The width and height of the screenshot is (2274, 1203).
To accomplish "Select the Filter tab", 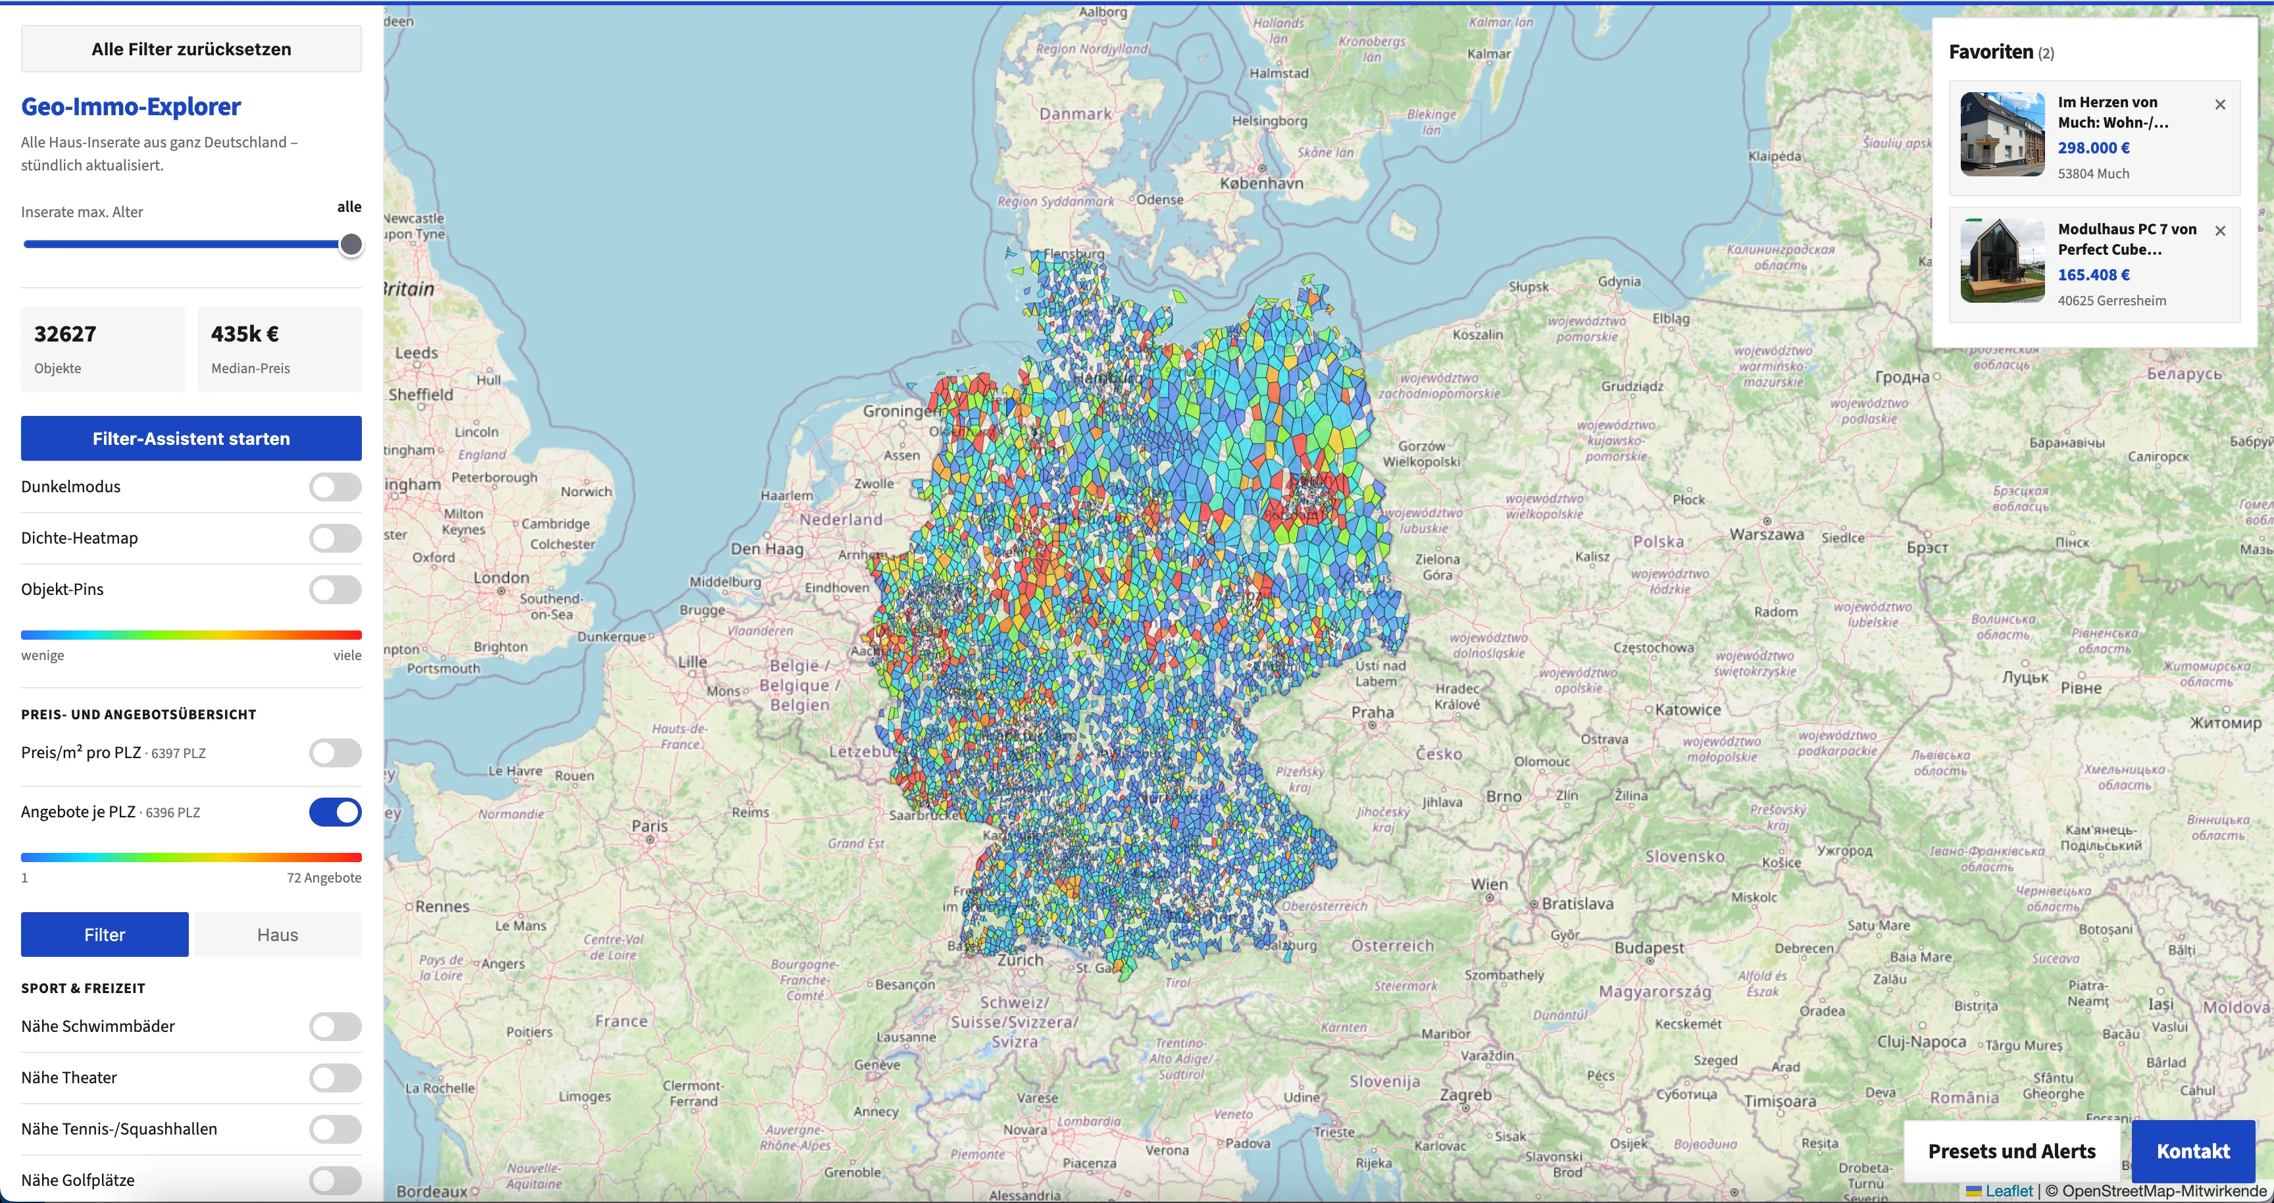I will pos(105,934).
